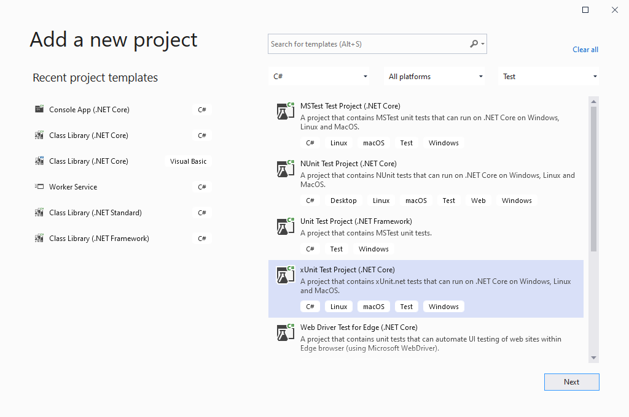This screenshot has width=629, height=417.
Task: Choose recent C# Class Library (.NET Core)
Action: click(x=123, y=135)
